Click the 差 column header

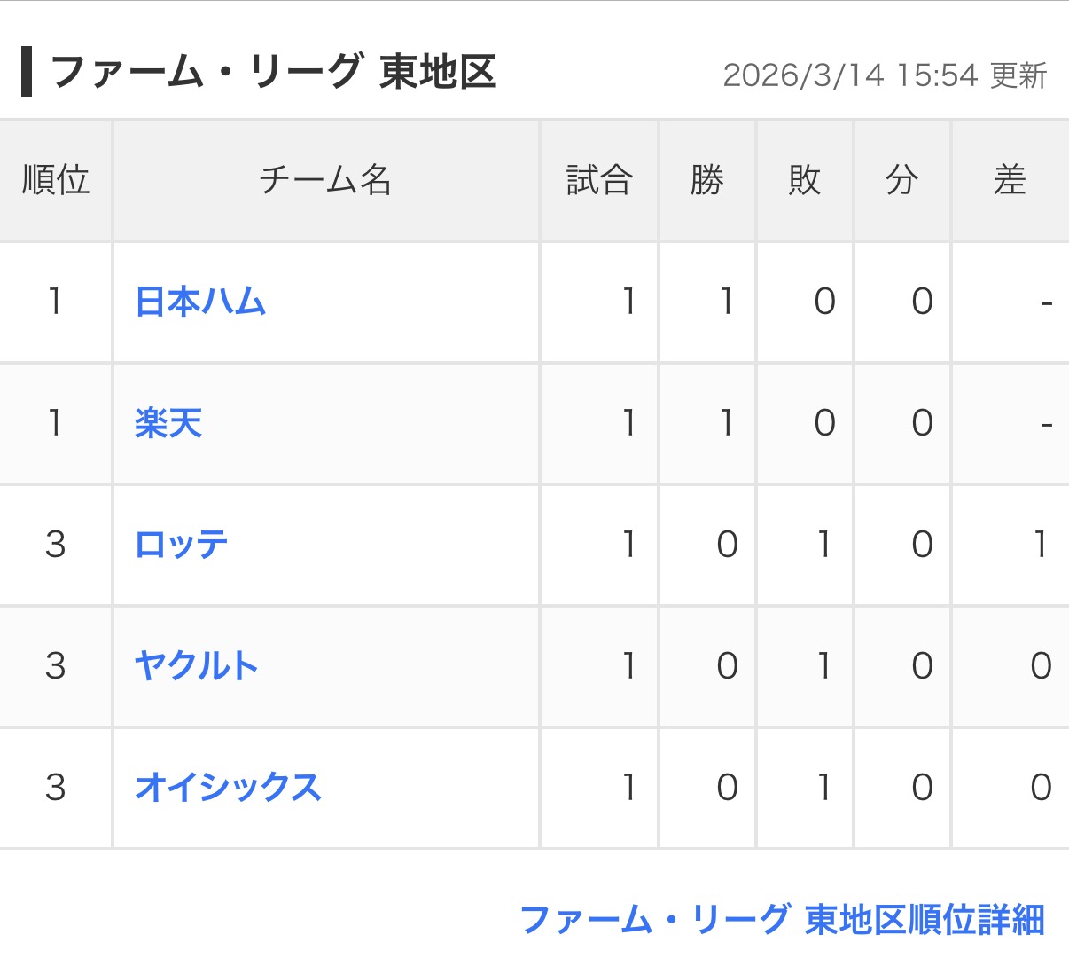click(1010, 180)
